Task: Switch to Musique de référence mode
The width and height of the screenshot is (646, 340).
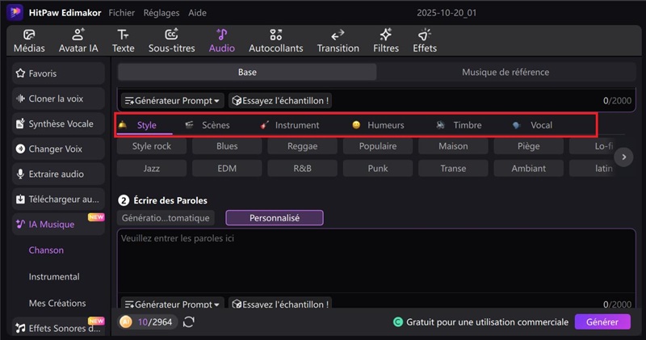Action: pyautogui.click(x=505, y=73)
